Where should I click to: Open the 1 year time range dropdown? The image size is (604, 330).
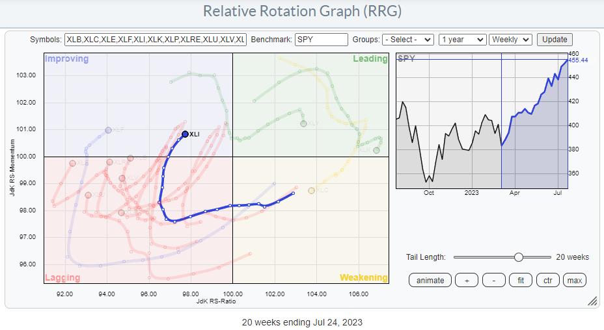pos(462,40)
